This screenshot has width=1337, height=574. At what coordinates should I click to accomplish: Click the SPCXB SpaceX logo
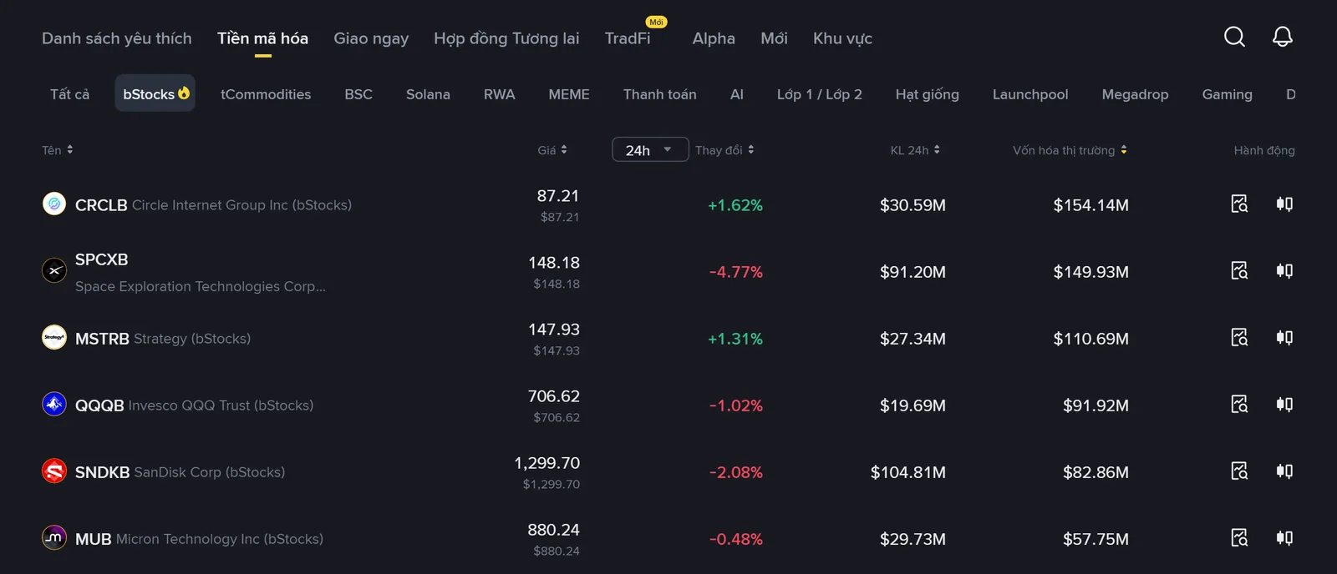(x=54, y=270)
